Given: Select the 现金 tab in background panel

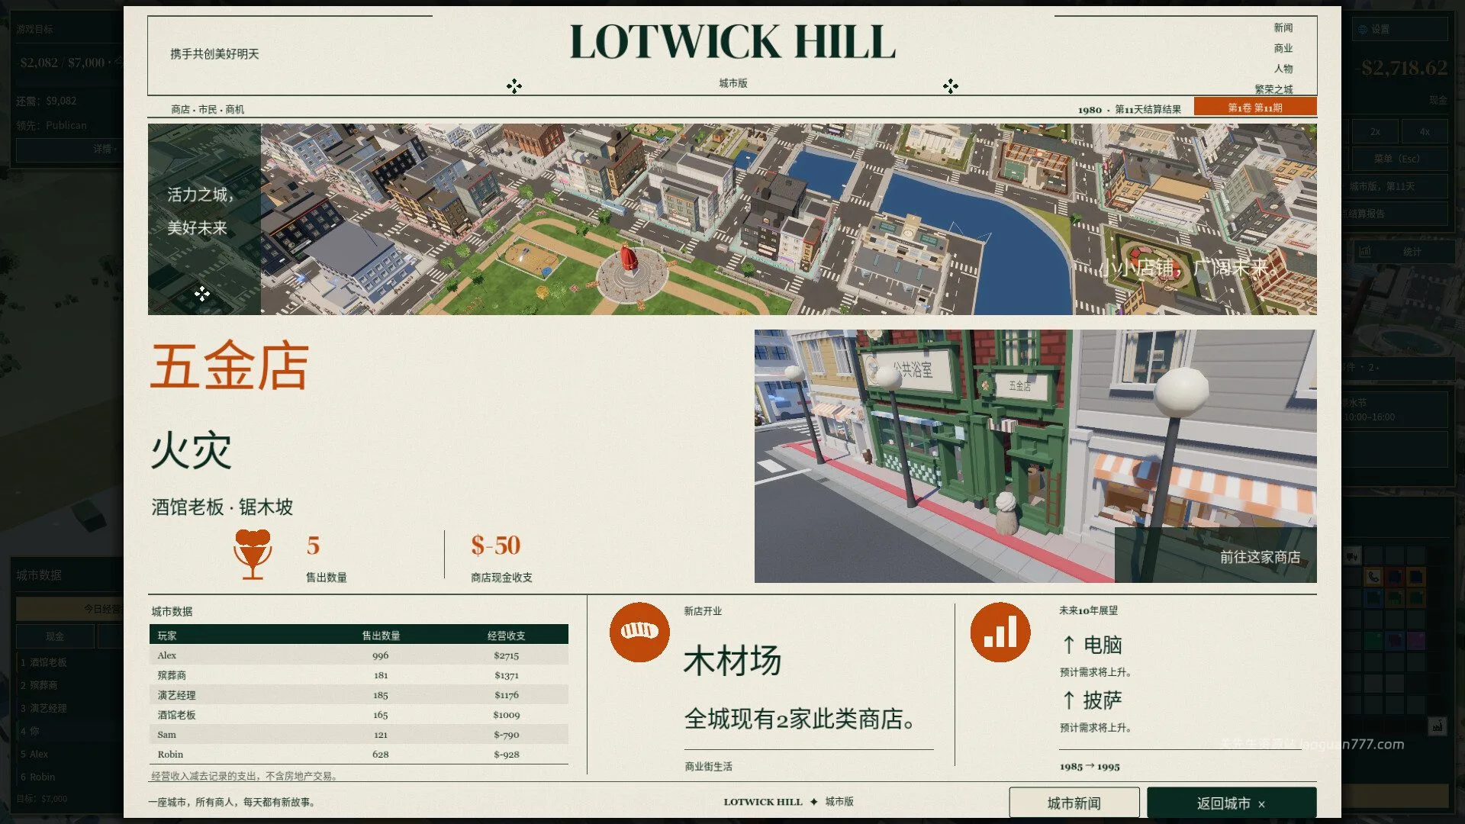Looking at the screenshot, I should tap(55, 636).
